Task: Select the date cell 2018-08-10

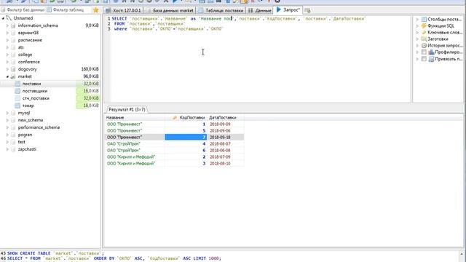Action: (225, 163)
